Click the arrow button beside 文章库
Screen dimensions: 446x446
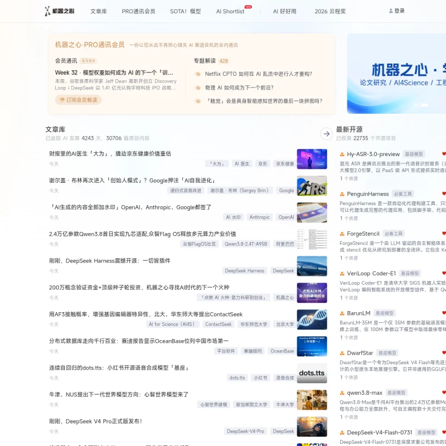click(326, 134)
